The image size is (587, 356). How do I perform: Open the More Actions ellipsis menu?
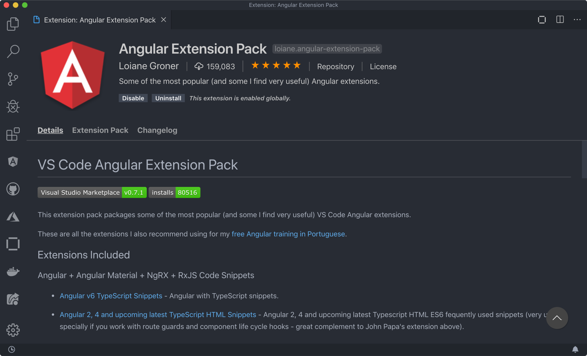[577, 20]
